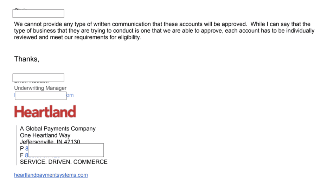327x181 pixels.
Task: Click "A Global Payments Company" text
Action: pyautogui.click(x=58, y=129)
